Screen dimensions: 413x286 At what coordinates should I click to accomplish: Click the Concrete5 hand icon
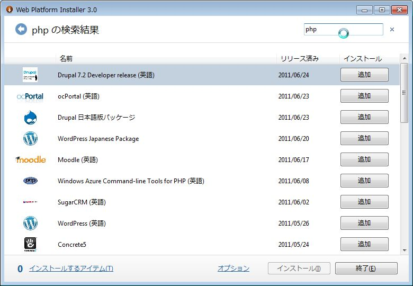pos(30,244)
